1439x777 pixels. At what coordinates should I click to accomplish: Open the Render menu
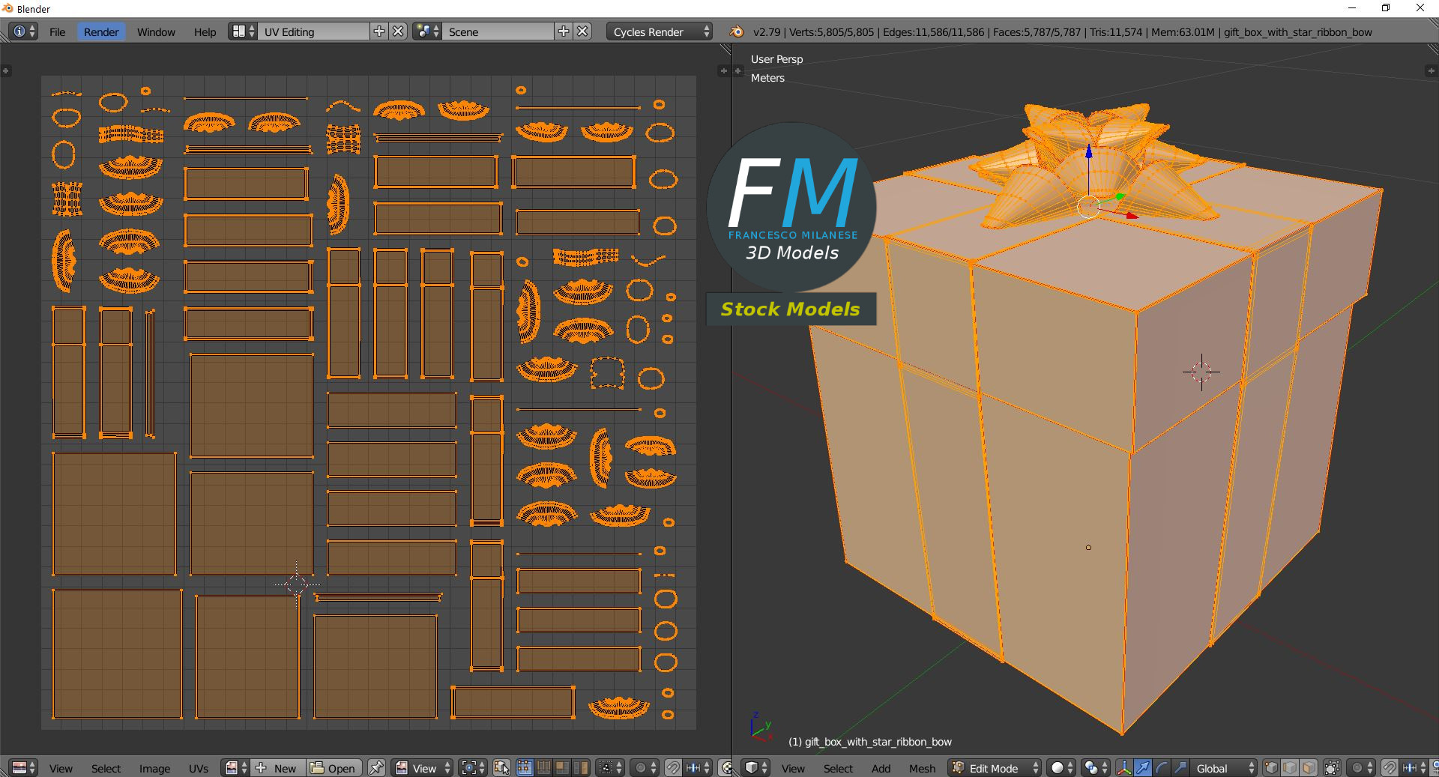pos(101,31)
